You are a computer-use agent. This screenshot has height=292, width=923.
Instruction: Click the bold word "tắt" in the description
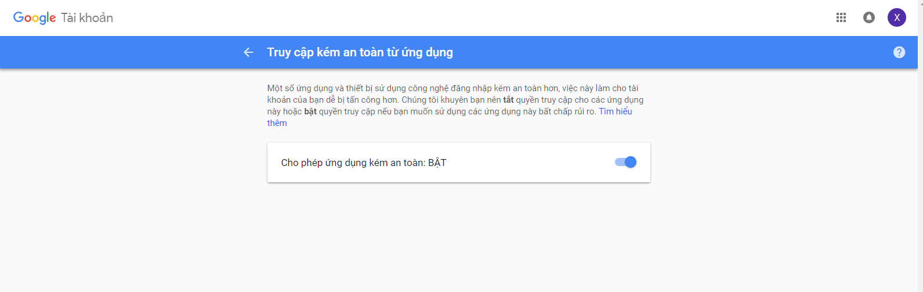(508, 100)
